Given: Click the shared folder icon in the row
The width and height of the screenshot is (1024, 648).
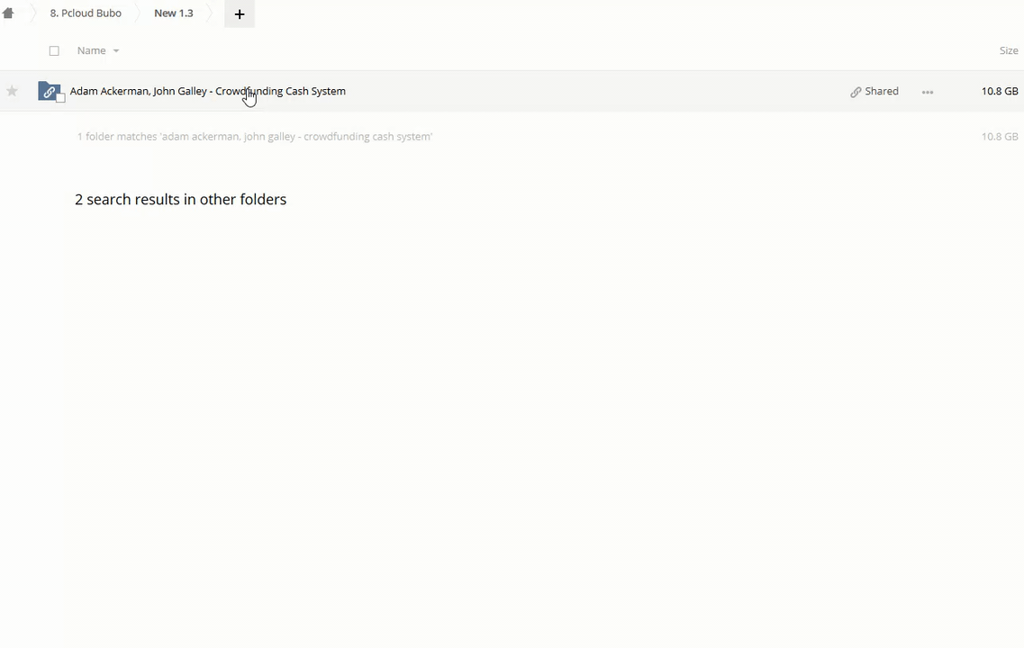Looking at the screenshot, I should tap(49, 91).
